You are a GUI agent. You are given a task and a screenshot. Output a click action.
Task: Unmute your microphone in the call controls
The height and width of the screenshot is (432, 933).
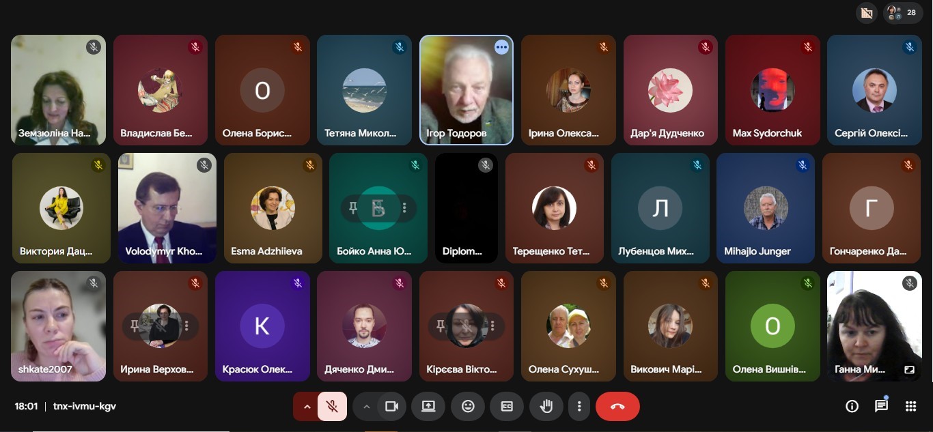pyautogui.click(x=332, y=407)
